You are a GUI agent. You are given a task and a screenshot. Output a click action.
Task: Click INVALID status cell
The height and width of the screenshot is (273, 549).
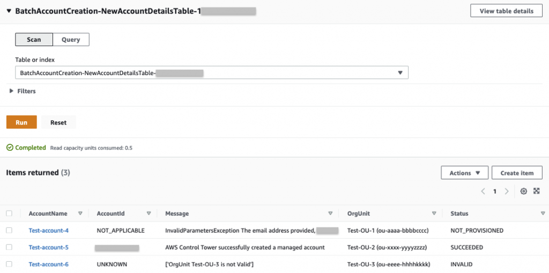click(462, 264)
